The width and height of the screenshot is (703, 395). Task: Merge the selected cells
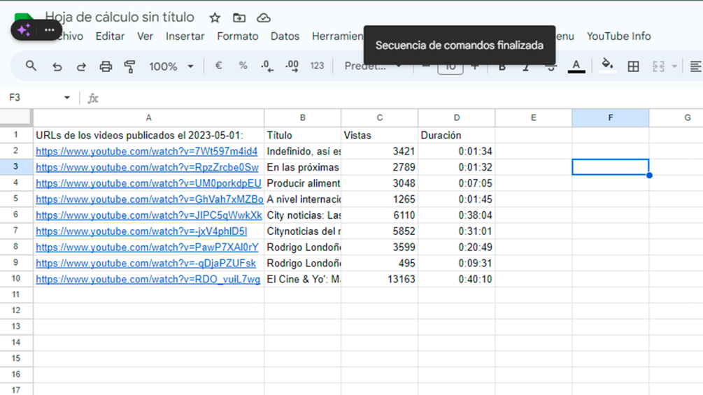point(658,66)
